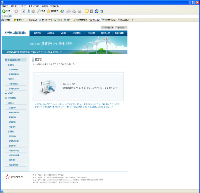Open the 검색 search magnifier in toolbar
The height and width of the screenshot is (193, 200).
(x=41, y=11)
